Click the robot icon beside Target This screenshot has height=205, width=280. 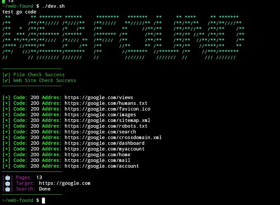click(x=7, y=183)
